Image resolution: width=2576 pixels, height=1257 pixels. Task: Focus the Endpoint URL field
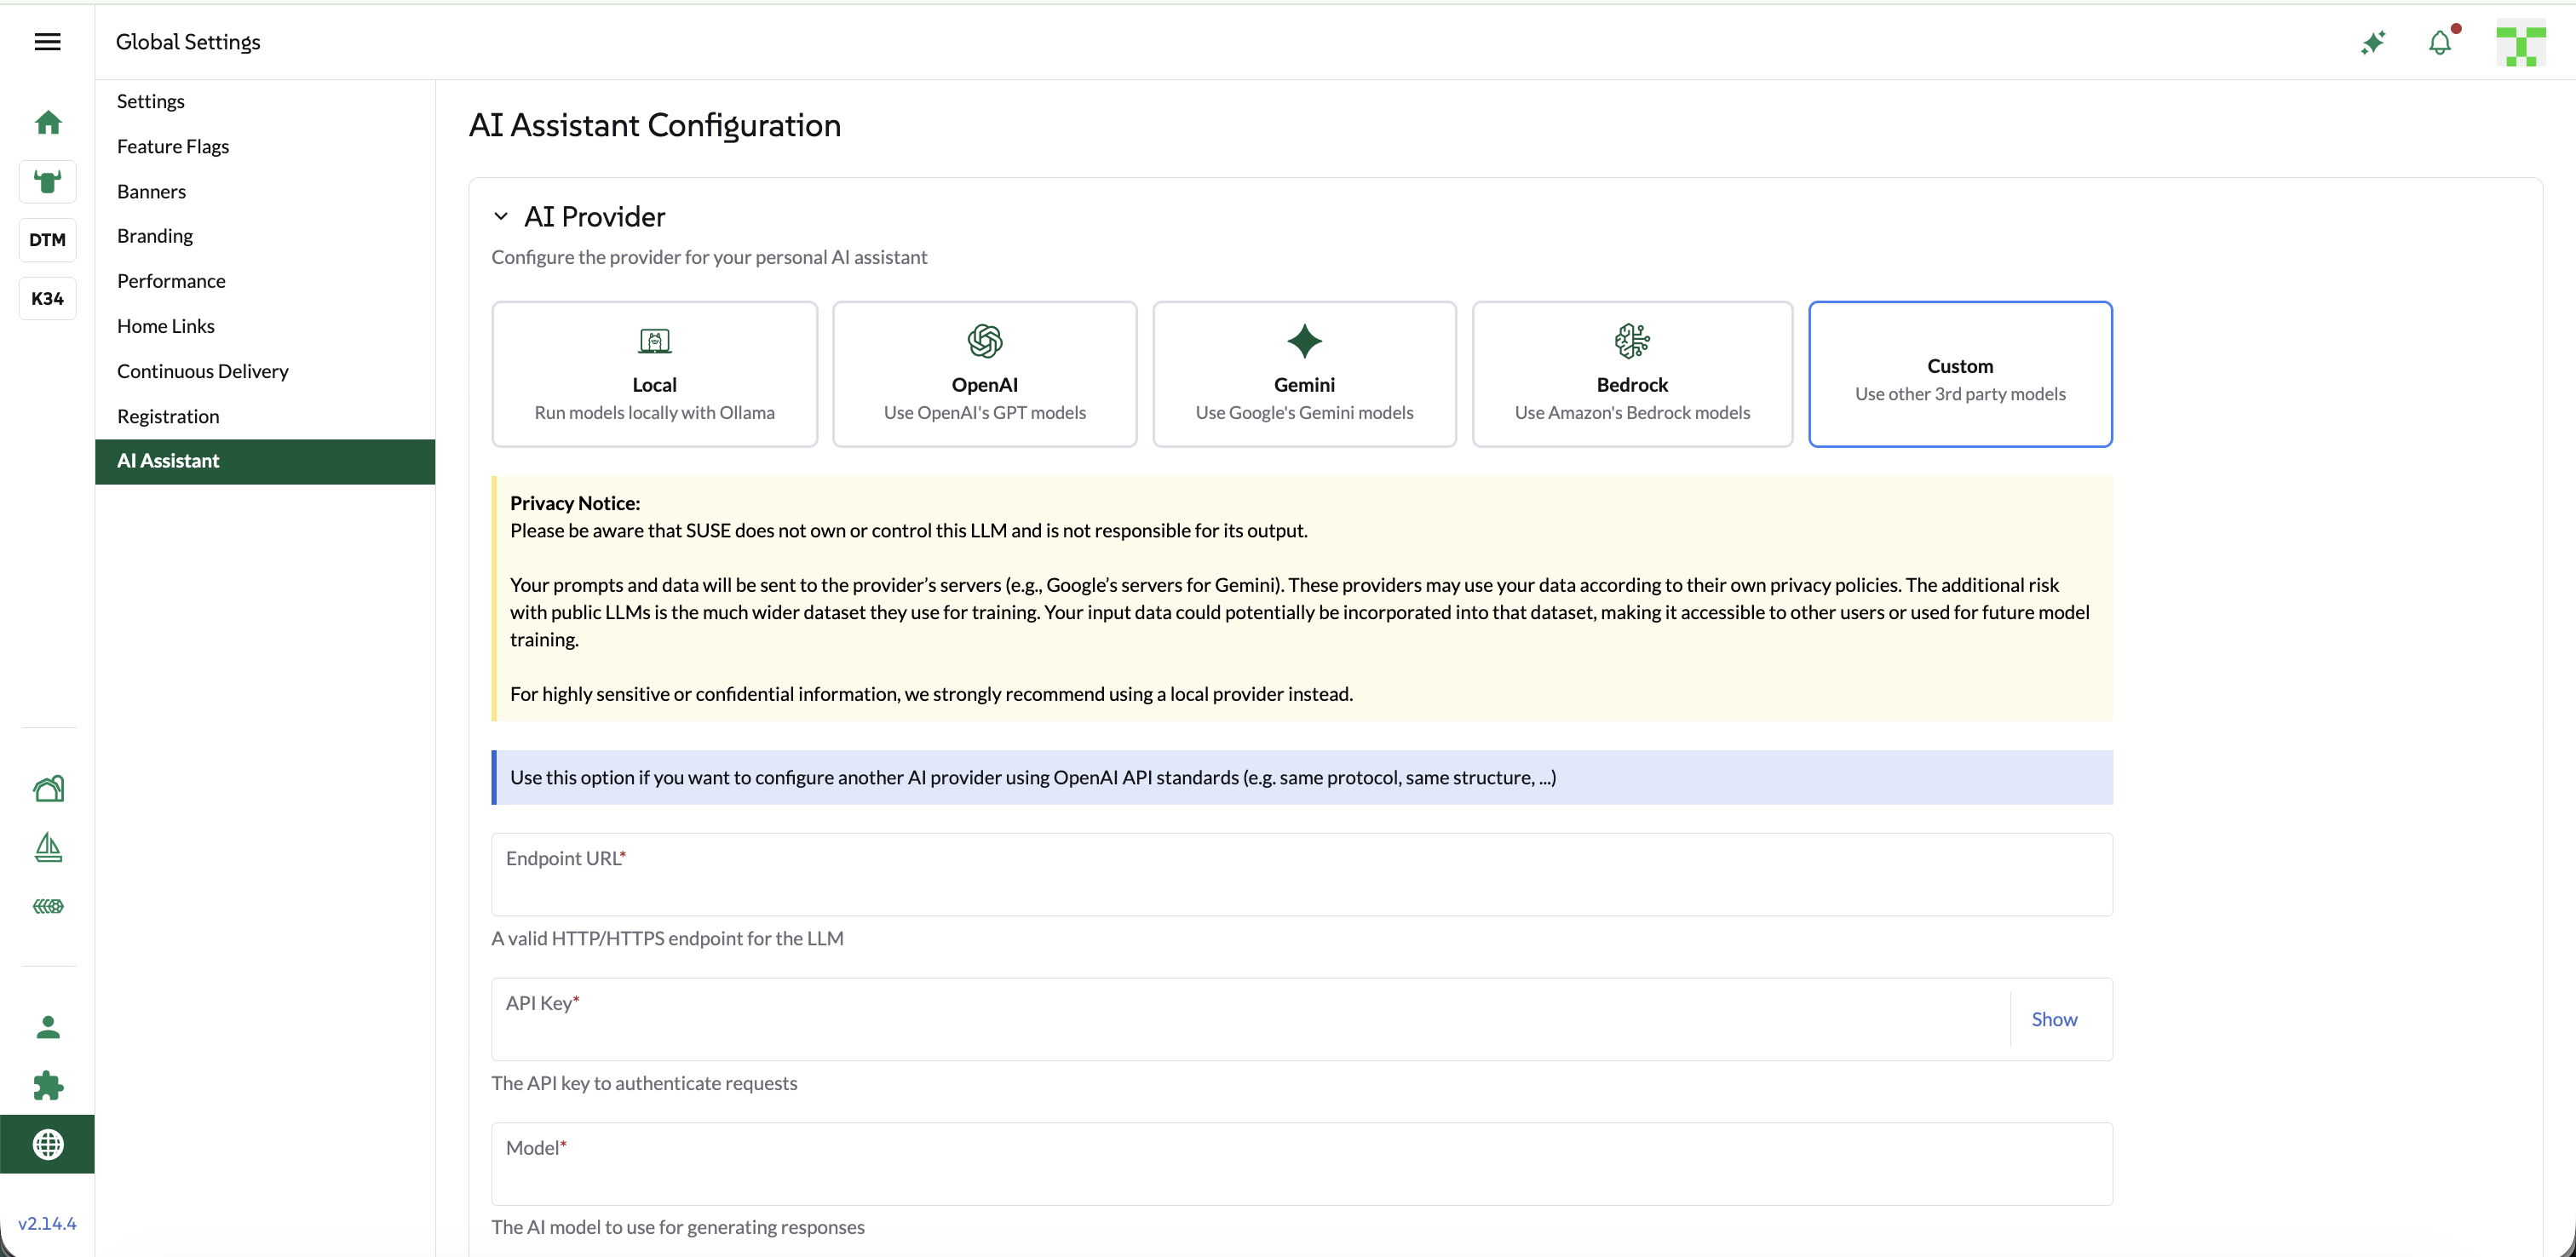pyautogui.click(x=1302, y=874)
